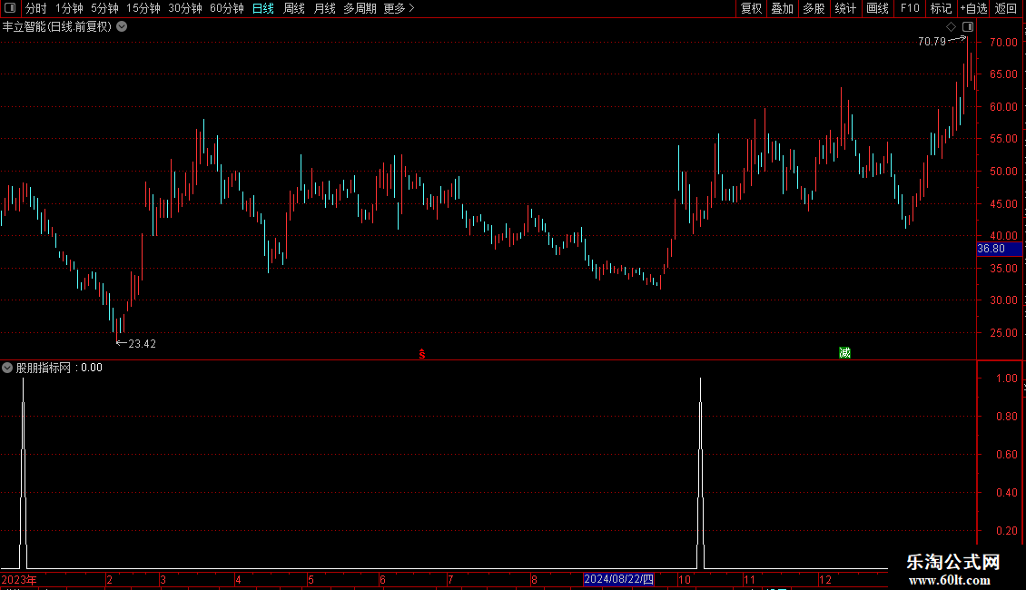The width and height of the screenshot is (1026, 590).
Task: Click 返回 to go back
Action: tap(1006, 8)
